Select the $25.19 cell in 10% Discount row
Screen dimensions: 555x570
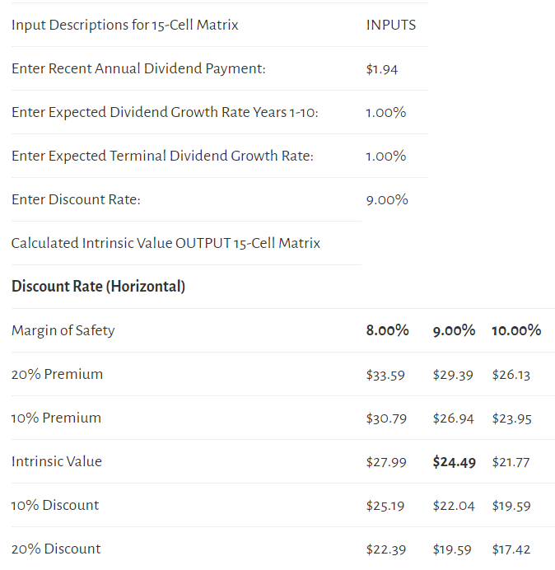point(385,506)
